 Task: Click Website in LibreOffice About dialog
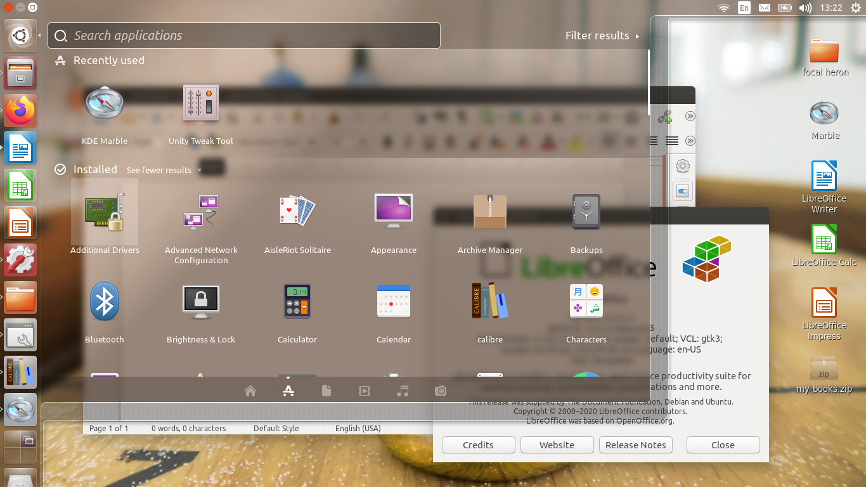[557, 445]
